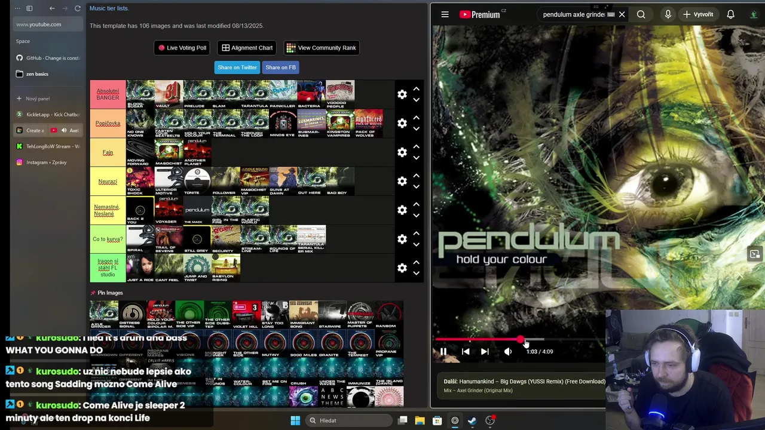Open settings gear for Fajn row
This screenshot has height=430, width=765.
pyautogui.click(x=402, y=152)
